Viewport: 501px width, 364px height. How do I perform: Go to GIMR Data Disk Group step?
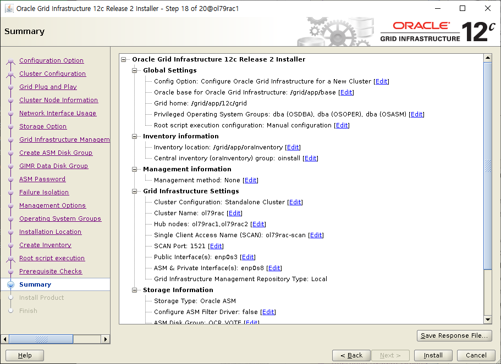click(53, 166)
